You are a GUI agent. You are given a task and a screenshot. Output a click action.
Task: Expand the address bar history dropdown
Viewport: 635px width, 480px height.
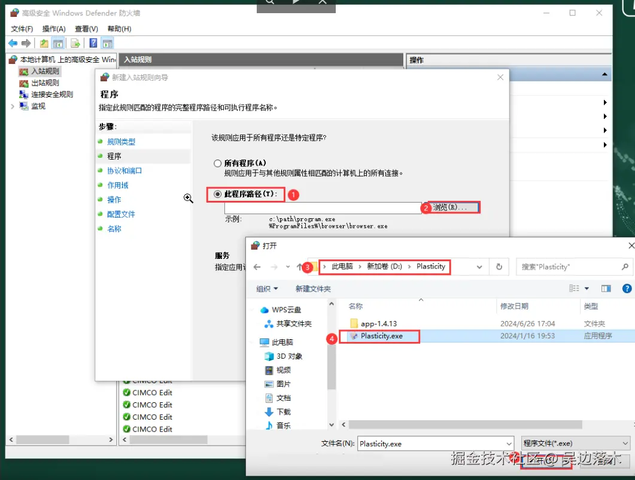[x=479, y=267]
